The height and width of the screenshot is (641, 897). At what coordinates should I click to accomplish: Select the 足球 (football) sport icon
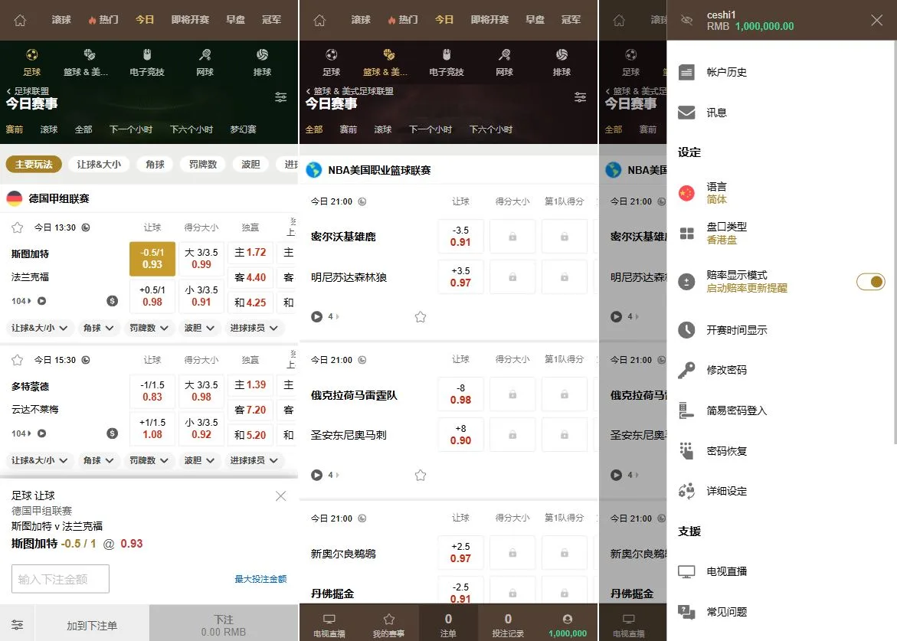(x=32, y=61)
